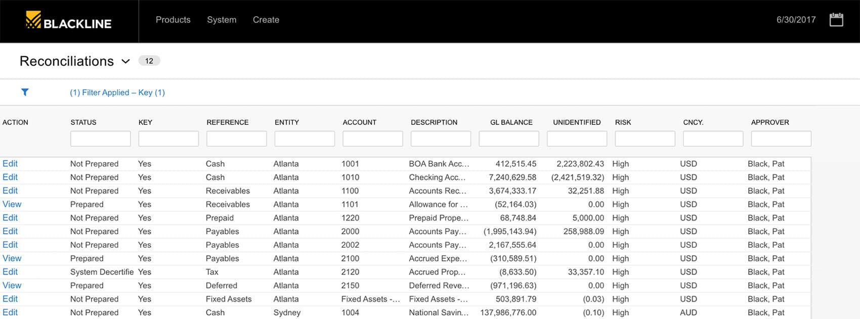Click GL balance 412,515.45
Screen dimensions: 860x319
[516, 164]
